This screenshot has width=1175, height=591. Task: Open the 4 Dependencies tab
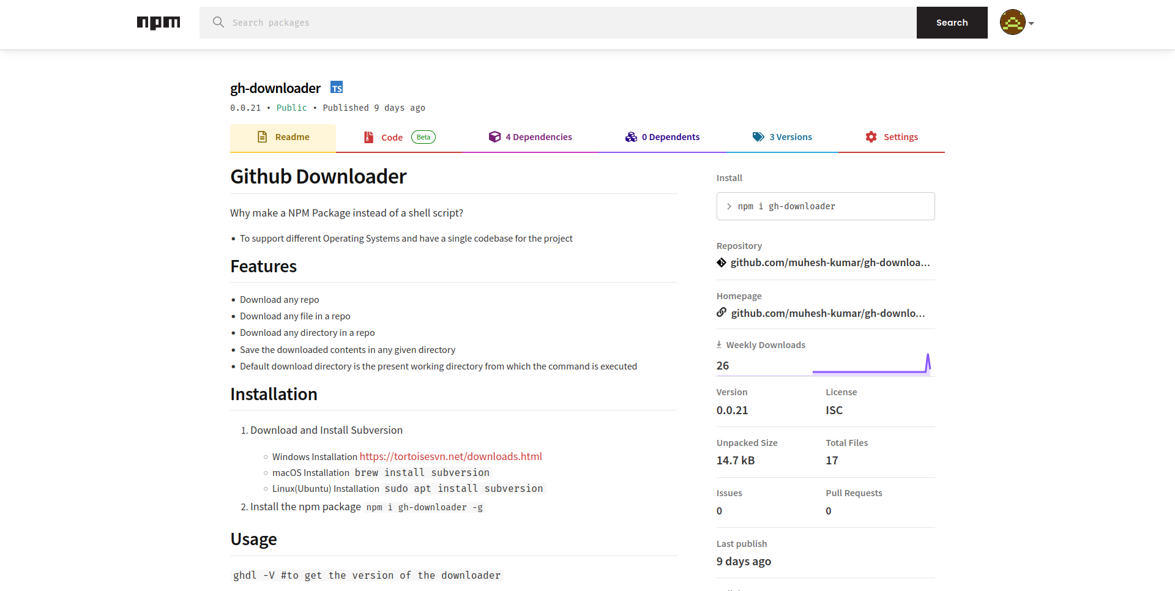pos(530,137)
